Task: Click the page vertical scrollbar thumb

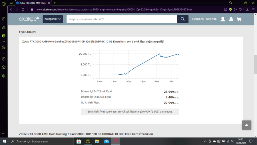Action: click(x=255, y=65)
